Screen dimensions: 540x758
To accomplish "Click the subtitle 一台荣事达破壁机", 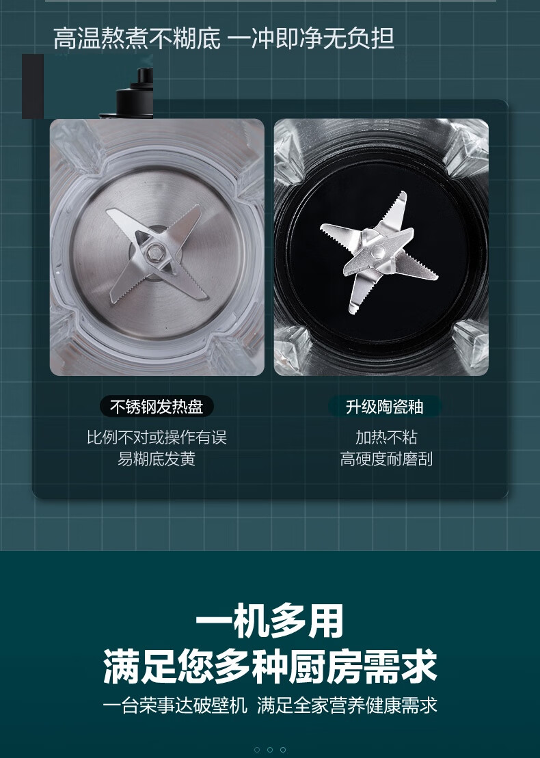I will tap(175, 705).
